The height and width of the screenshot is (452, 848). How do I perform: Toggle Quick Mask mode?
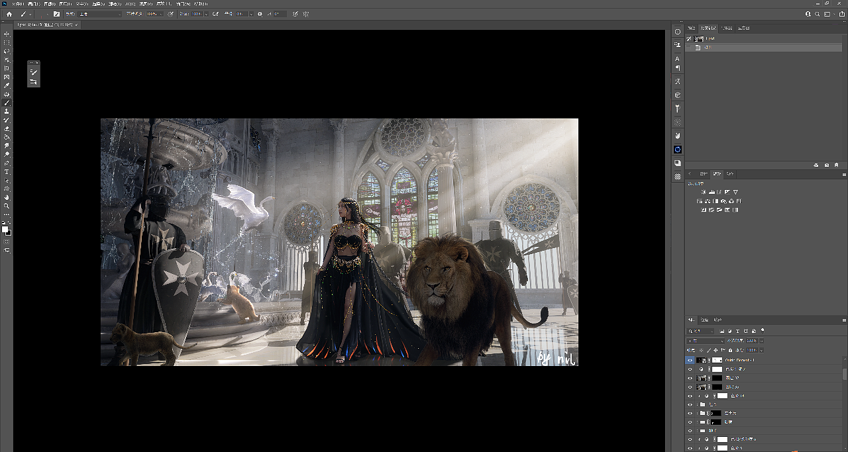(7, 243)
